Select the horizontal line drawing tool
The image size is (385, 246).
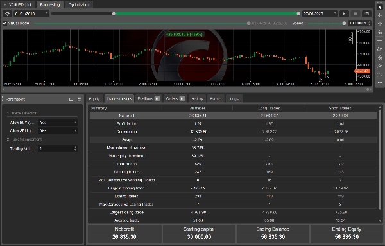pos(380,41)
